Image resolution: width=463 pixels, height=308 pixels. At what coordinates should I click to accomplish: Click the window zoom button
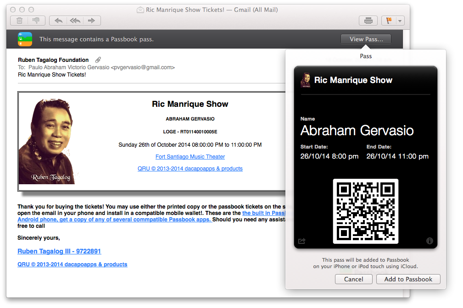[x=31, y=10]
